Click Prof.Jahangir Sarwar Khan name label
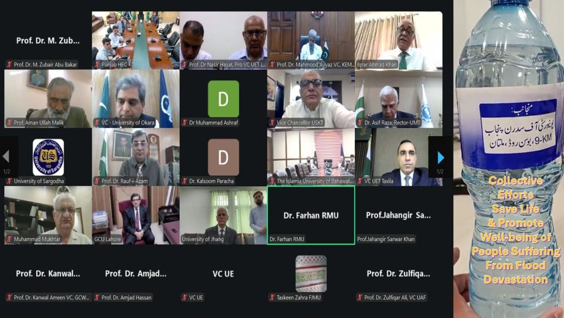564x318 pixels. 386,239
